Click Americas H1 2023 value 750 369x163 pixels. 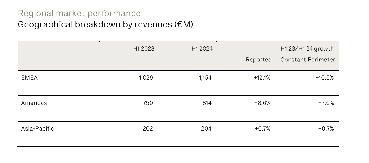click(x=148, y=103)
